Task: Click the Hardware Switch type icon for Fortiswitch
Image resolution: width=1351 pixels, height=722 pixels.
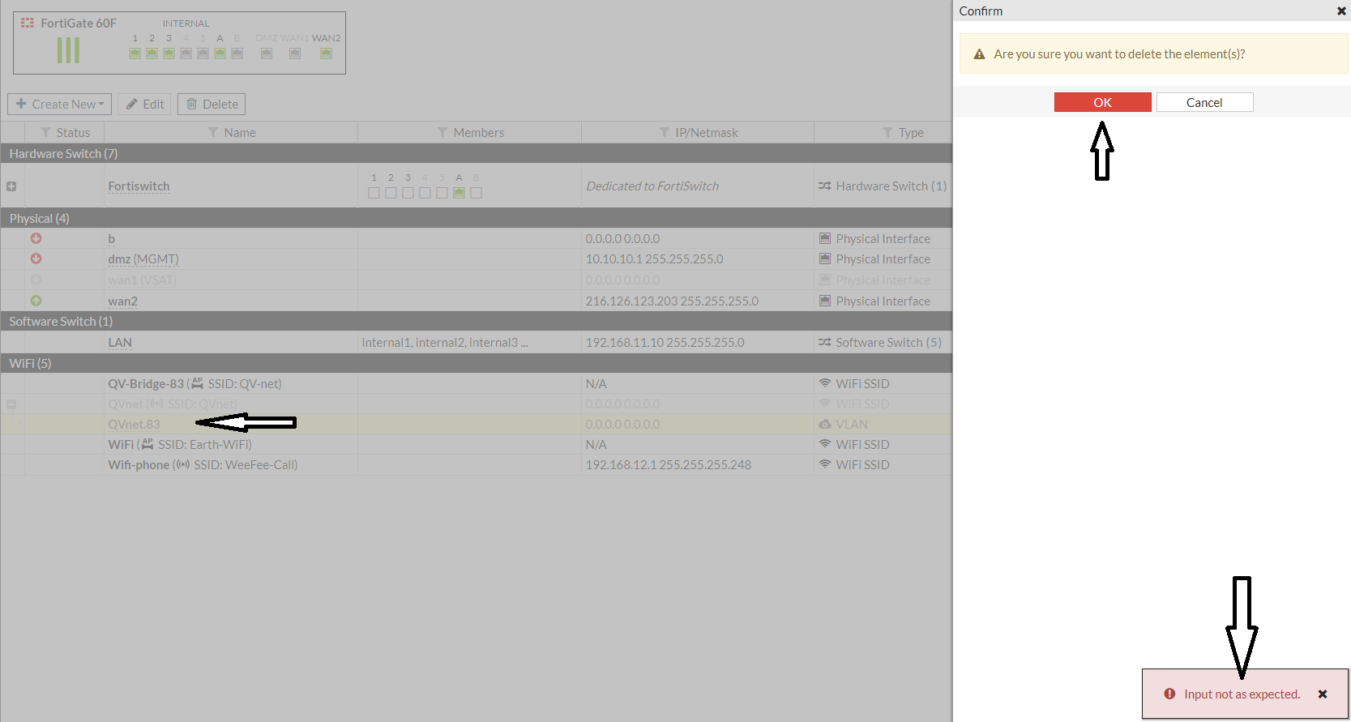Action: coord(825,186)
